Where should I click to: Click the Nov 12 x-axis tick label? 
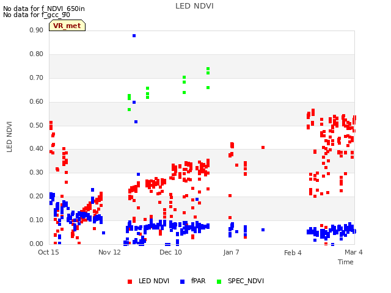109,252
